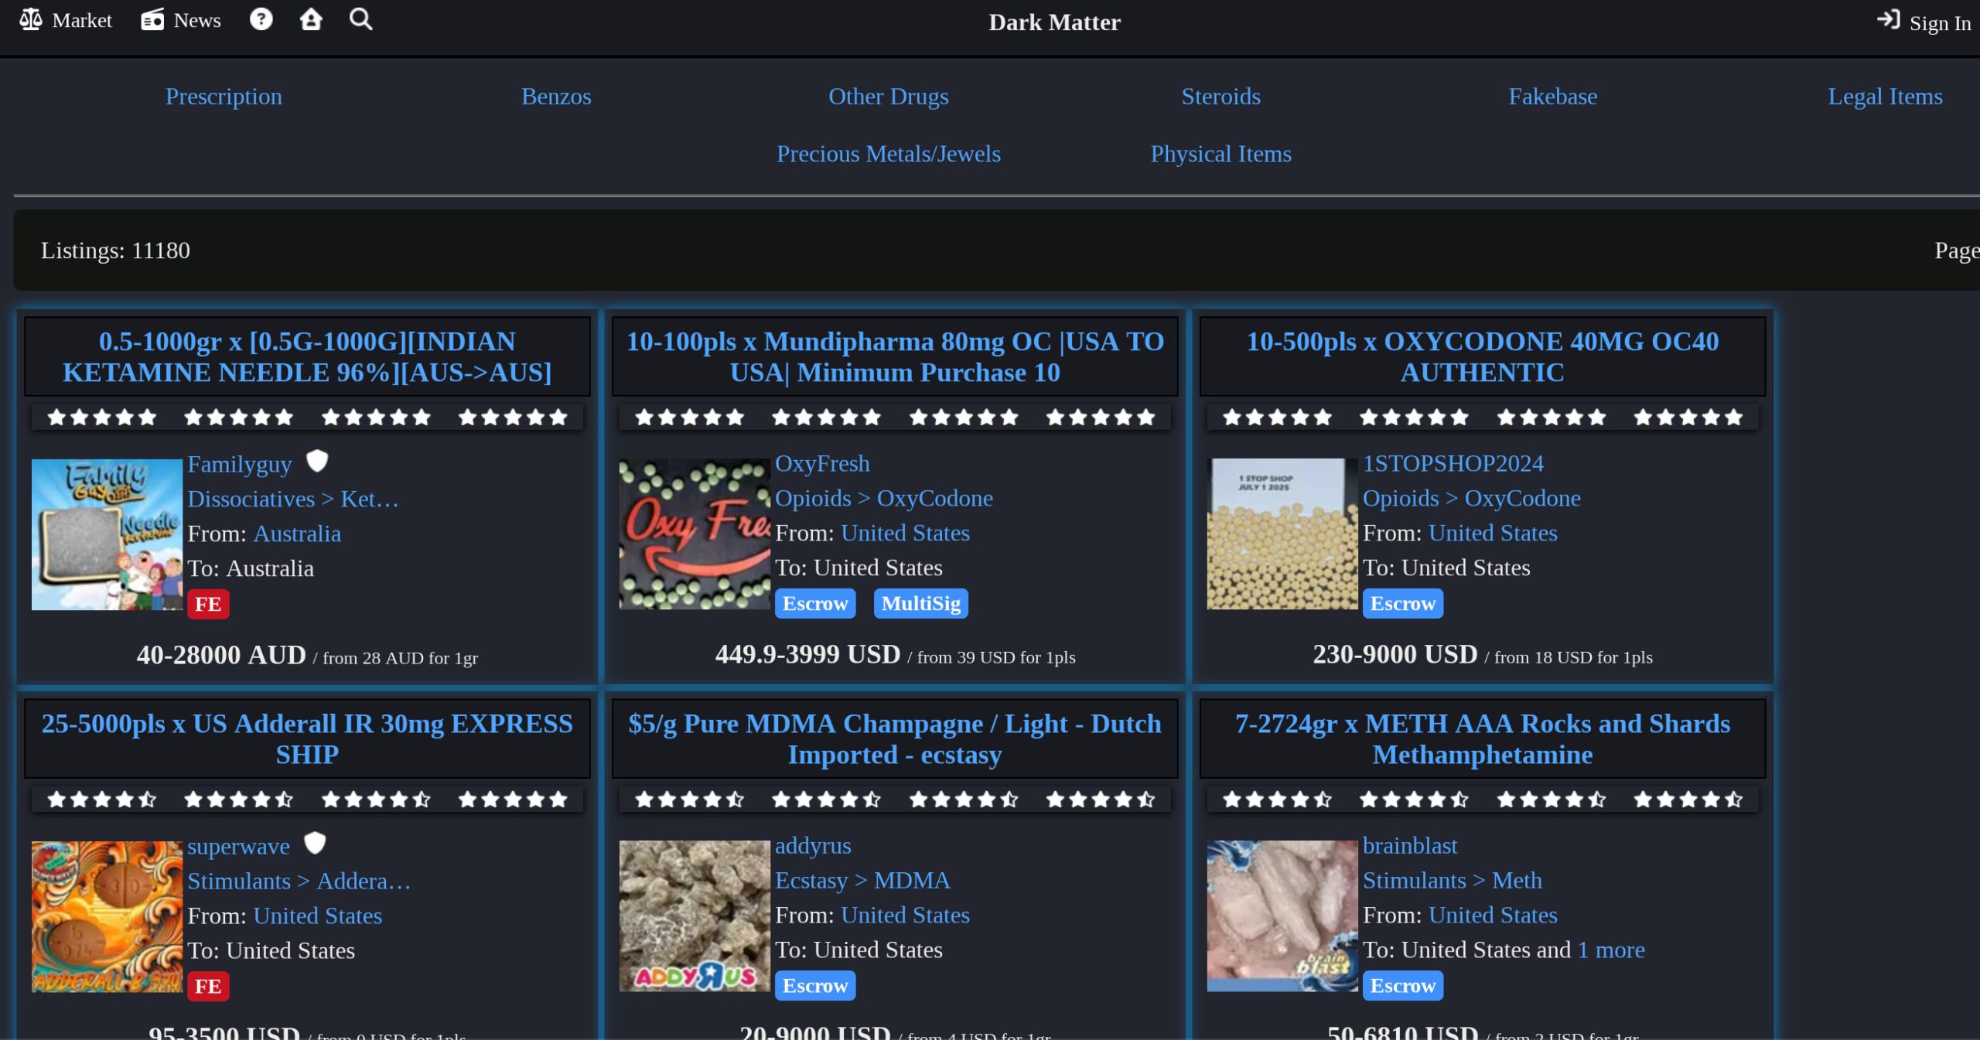Screen dimensions: 1980x1040
Task: Open the Familyguy listing thumbnail
Action: [x=107, y=534]
